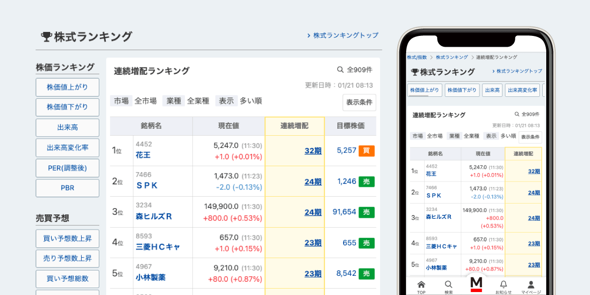Tap the 株式/指数 breadcrumb on the phone
This screenshot has height=295, width=590.
coord(417,57)
